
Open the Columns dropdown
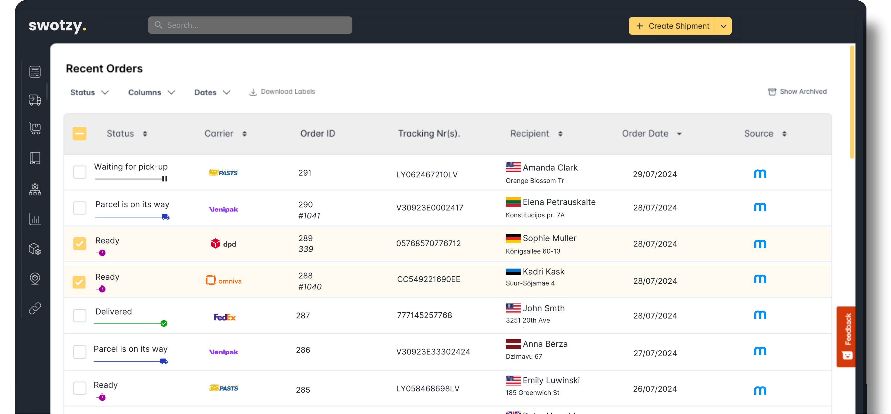click(x=152, y=92)
